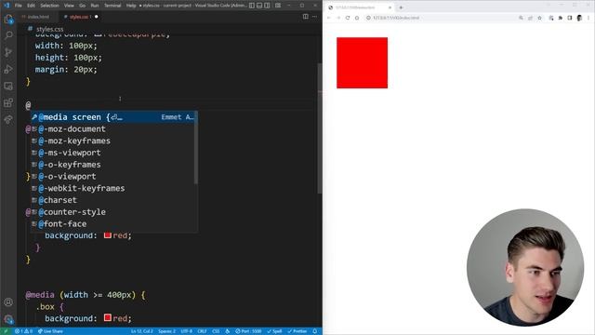
Task: Click the browser Back arrow
Action: (x=328, y=18)
